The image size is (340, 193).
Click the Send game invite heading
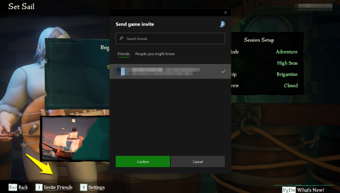[x=135, y=24]
